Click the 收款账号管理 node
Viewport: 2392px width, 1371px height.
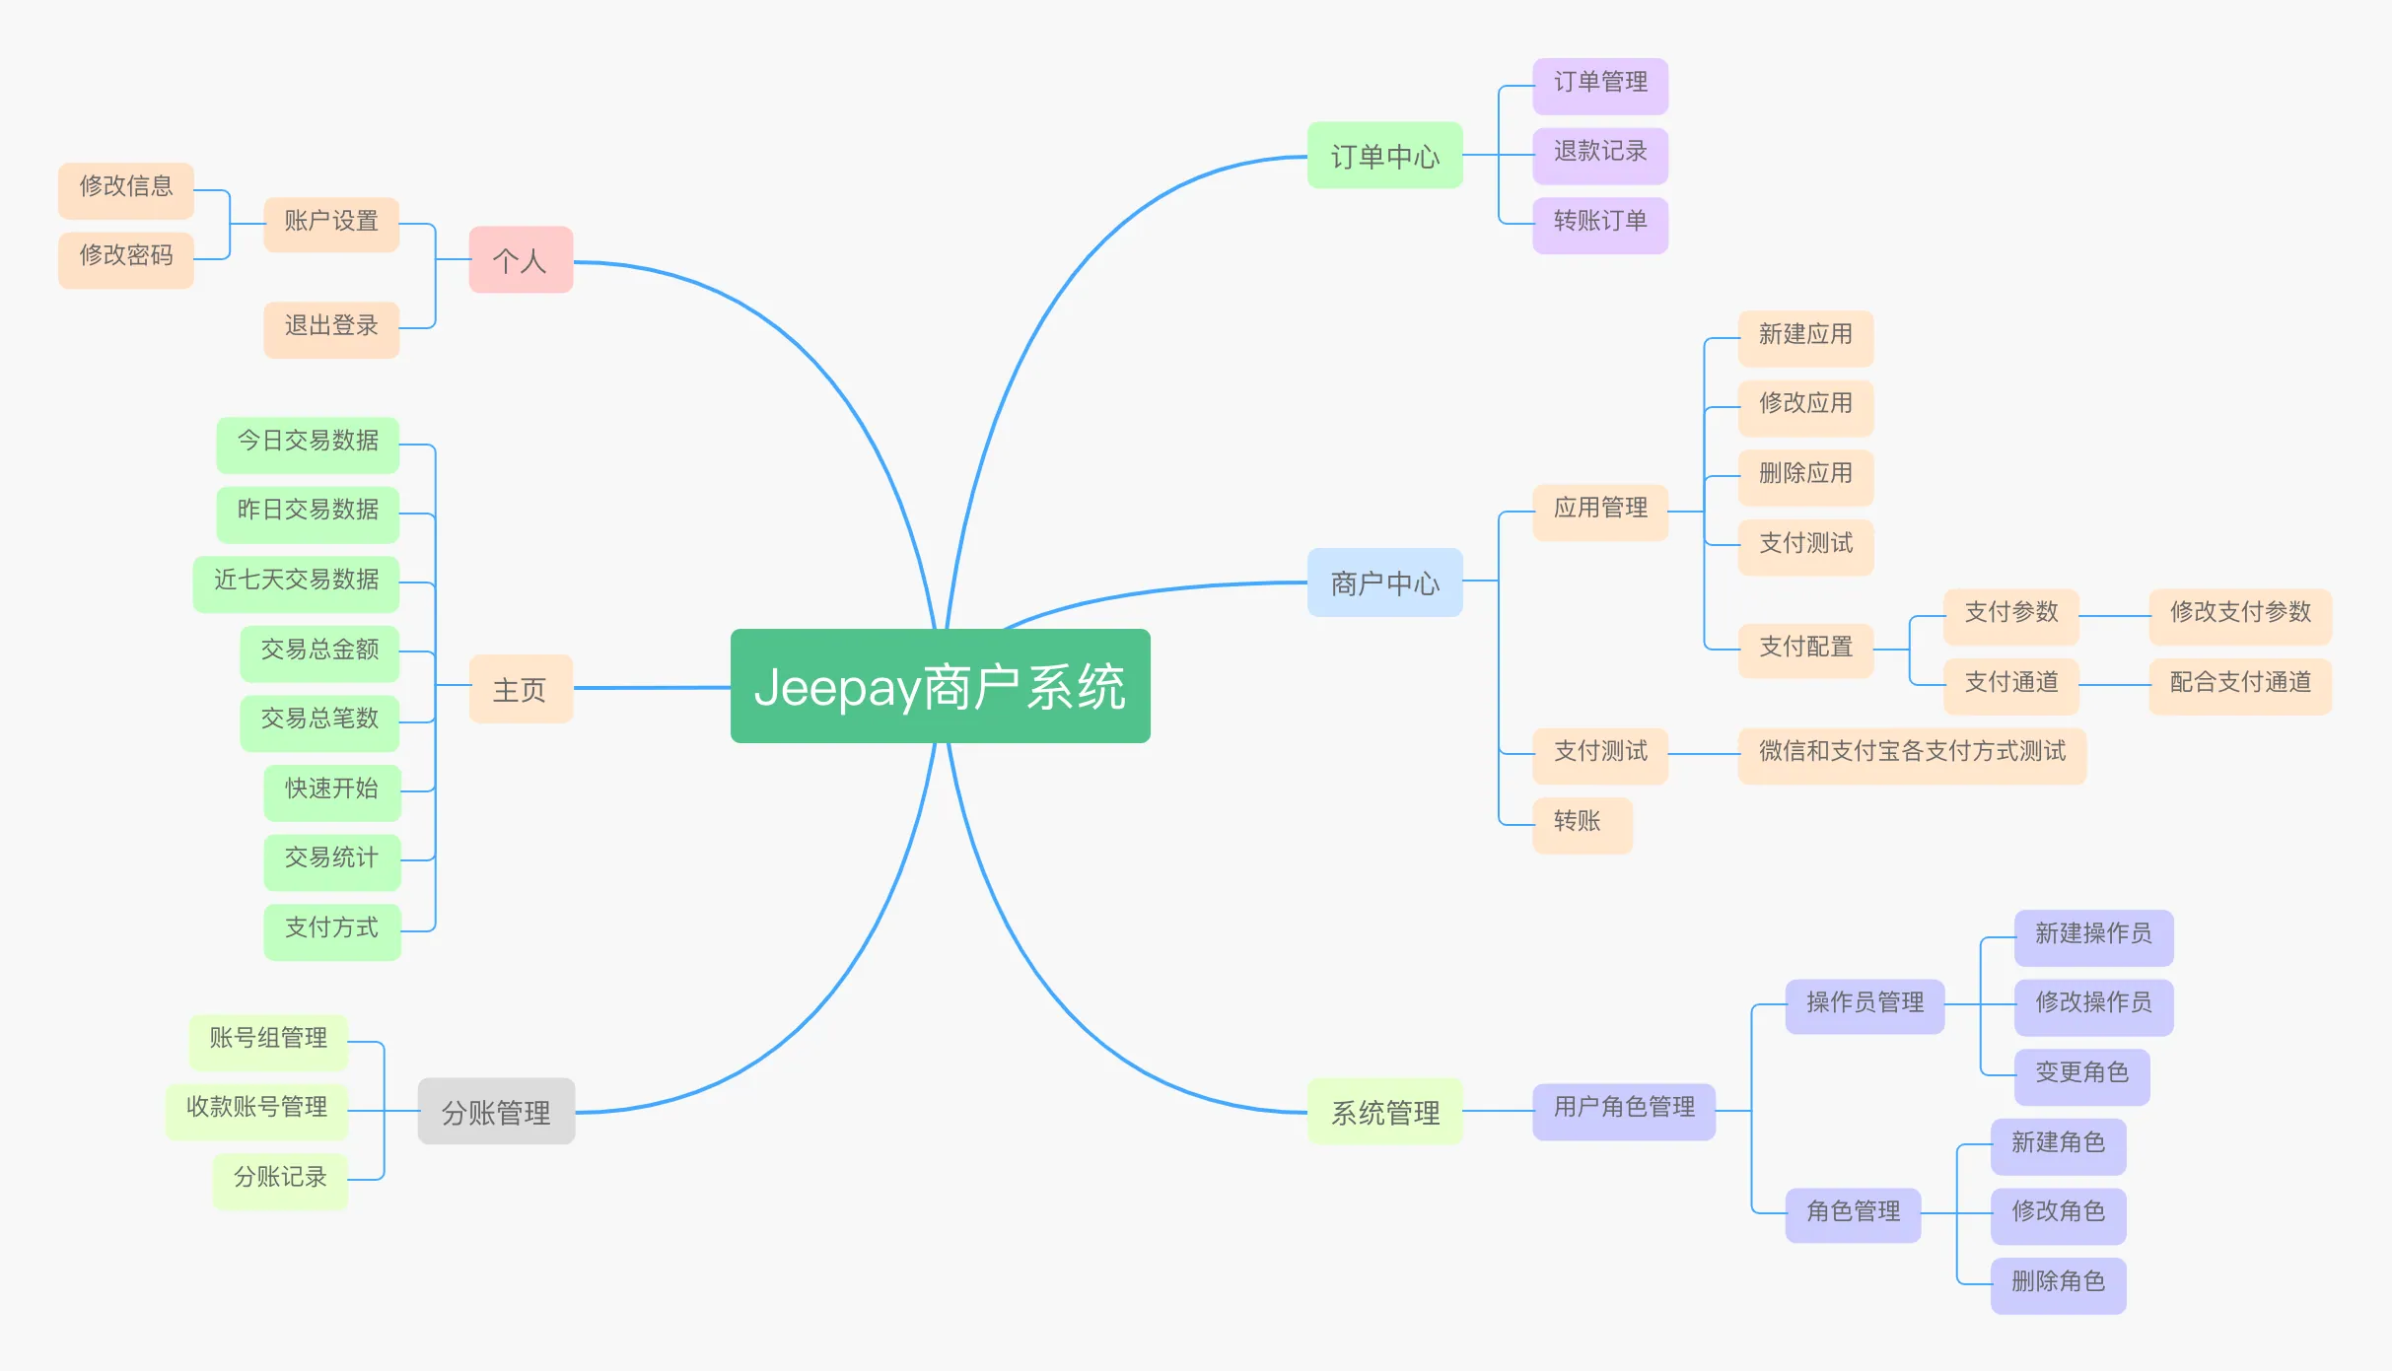256,1111
